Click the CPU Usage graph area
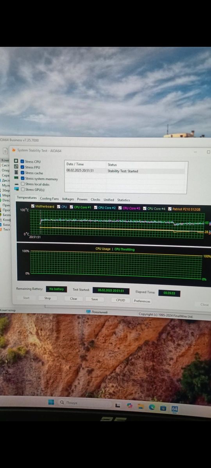211x468 pixels. click(116, 265)
